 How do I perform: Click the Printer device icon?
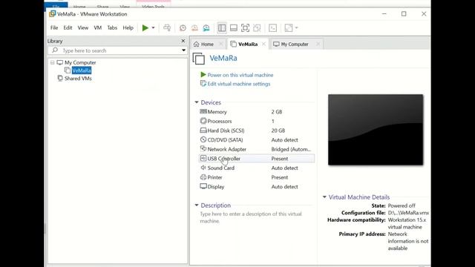[203, 177]
